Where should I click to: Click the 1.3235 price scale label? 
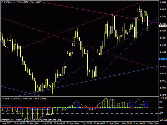tap(163, 38)
